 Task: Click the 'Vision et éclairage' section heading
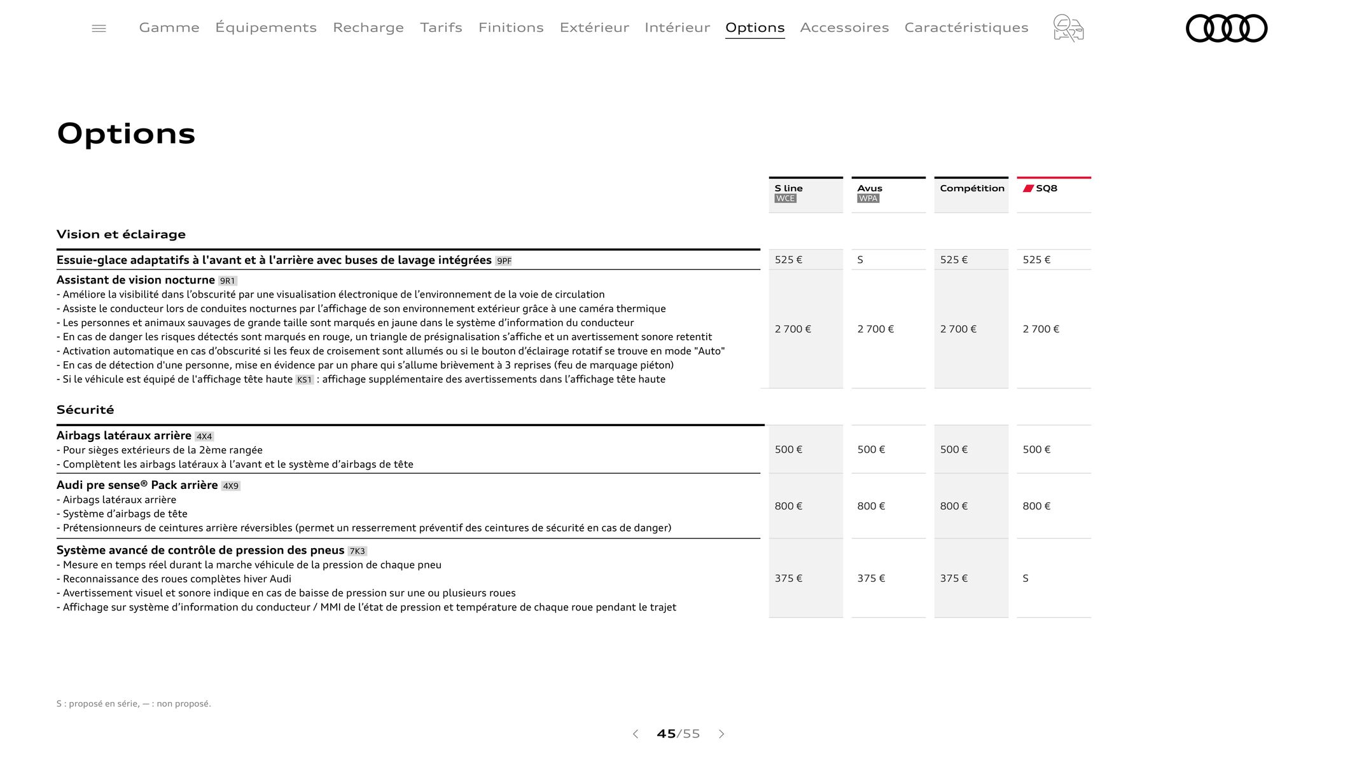click(x=121, y=234)
